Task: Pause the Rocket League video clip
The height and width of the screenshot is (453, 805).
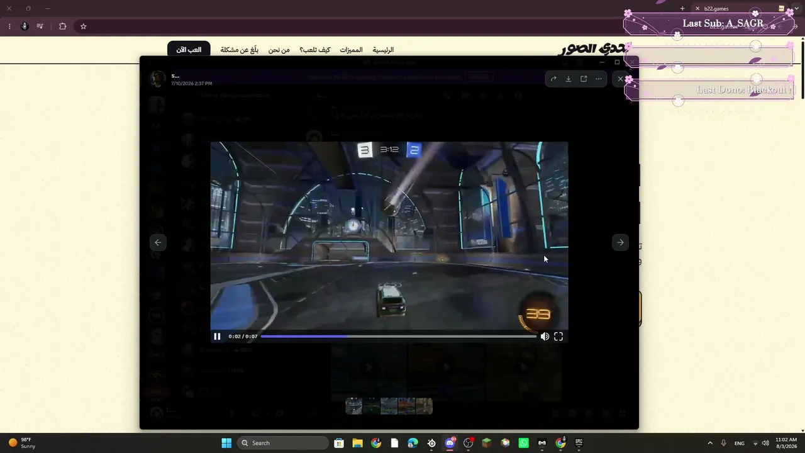Action: pos(217,337)
